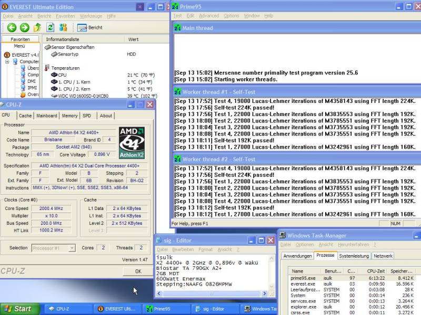Switch to the Mainboard tab in CPU-Z

click(47, 115)
